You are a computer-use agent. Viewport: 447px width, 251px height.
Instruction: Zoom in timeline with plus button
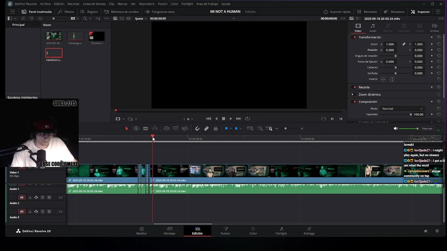pyautogui.click(x=302, y=129)
